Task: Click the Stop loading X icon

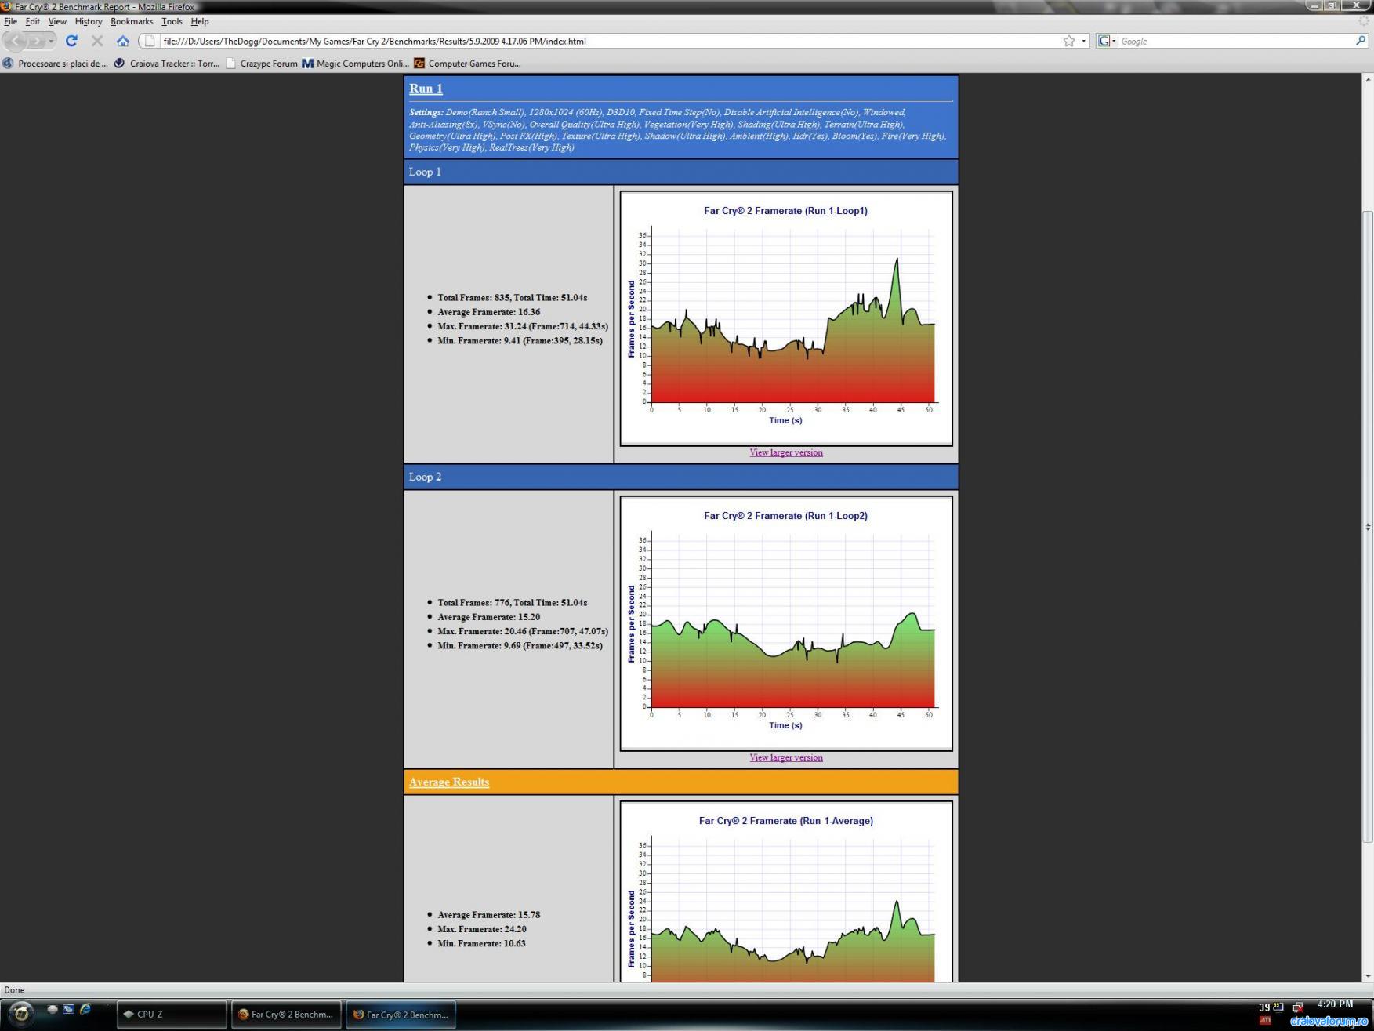Action: (x=97, y=41)
